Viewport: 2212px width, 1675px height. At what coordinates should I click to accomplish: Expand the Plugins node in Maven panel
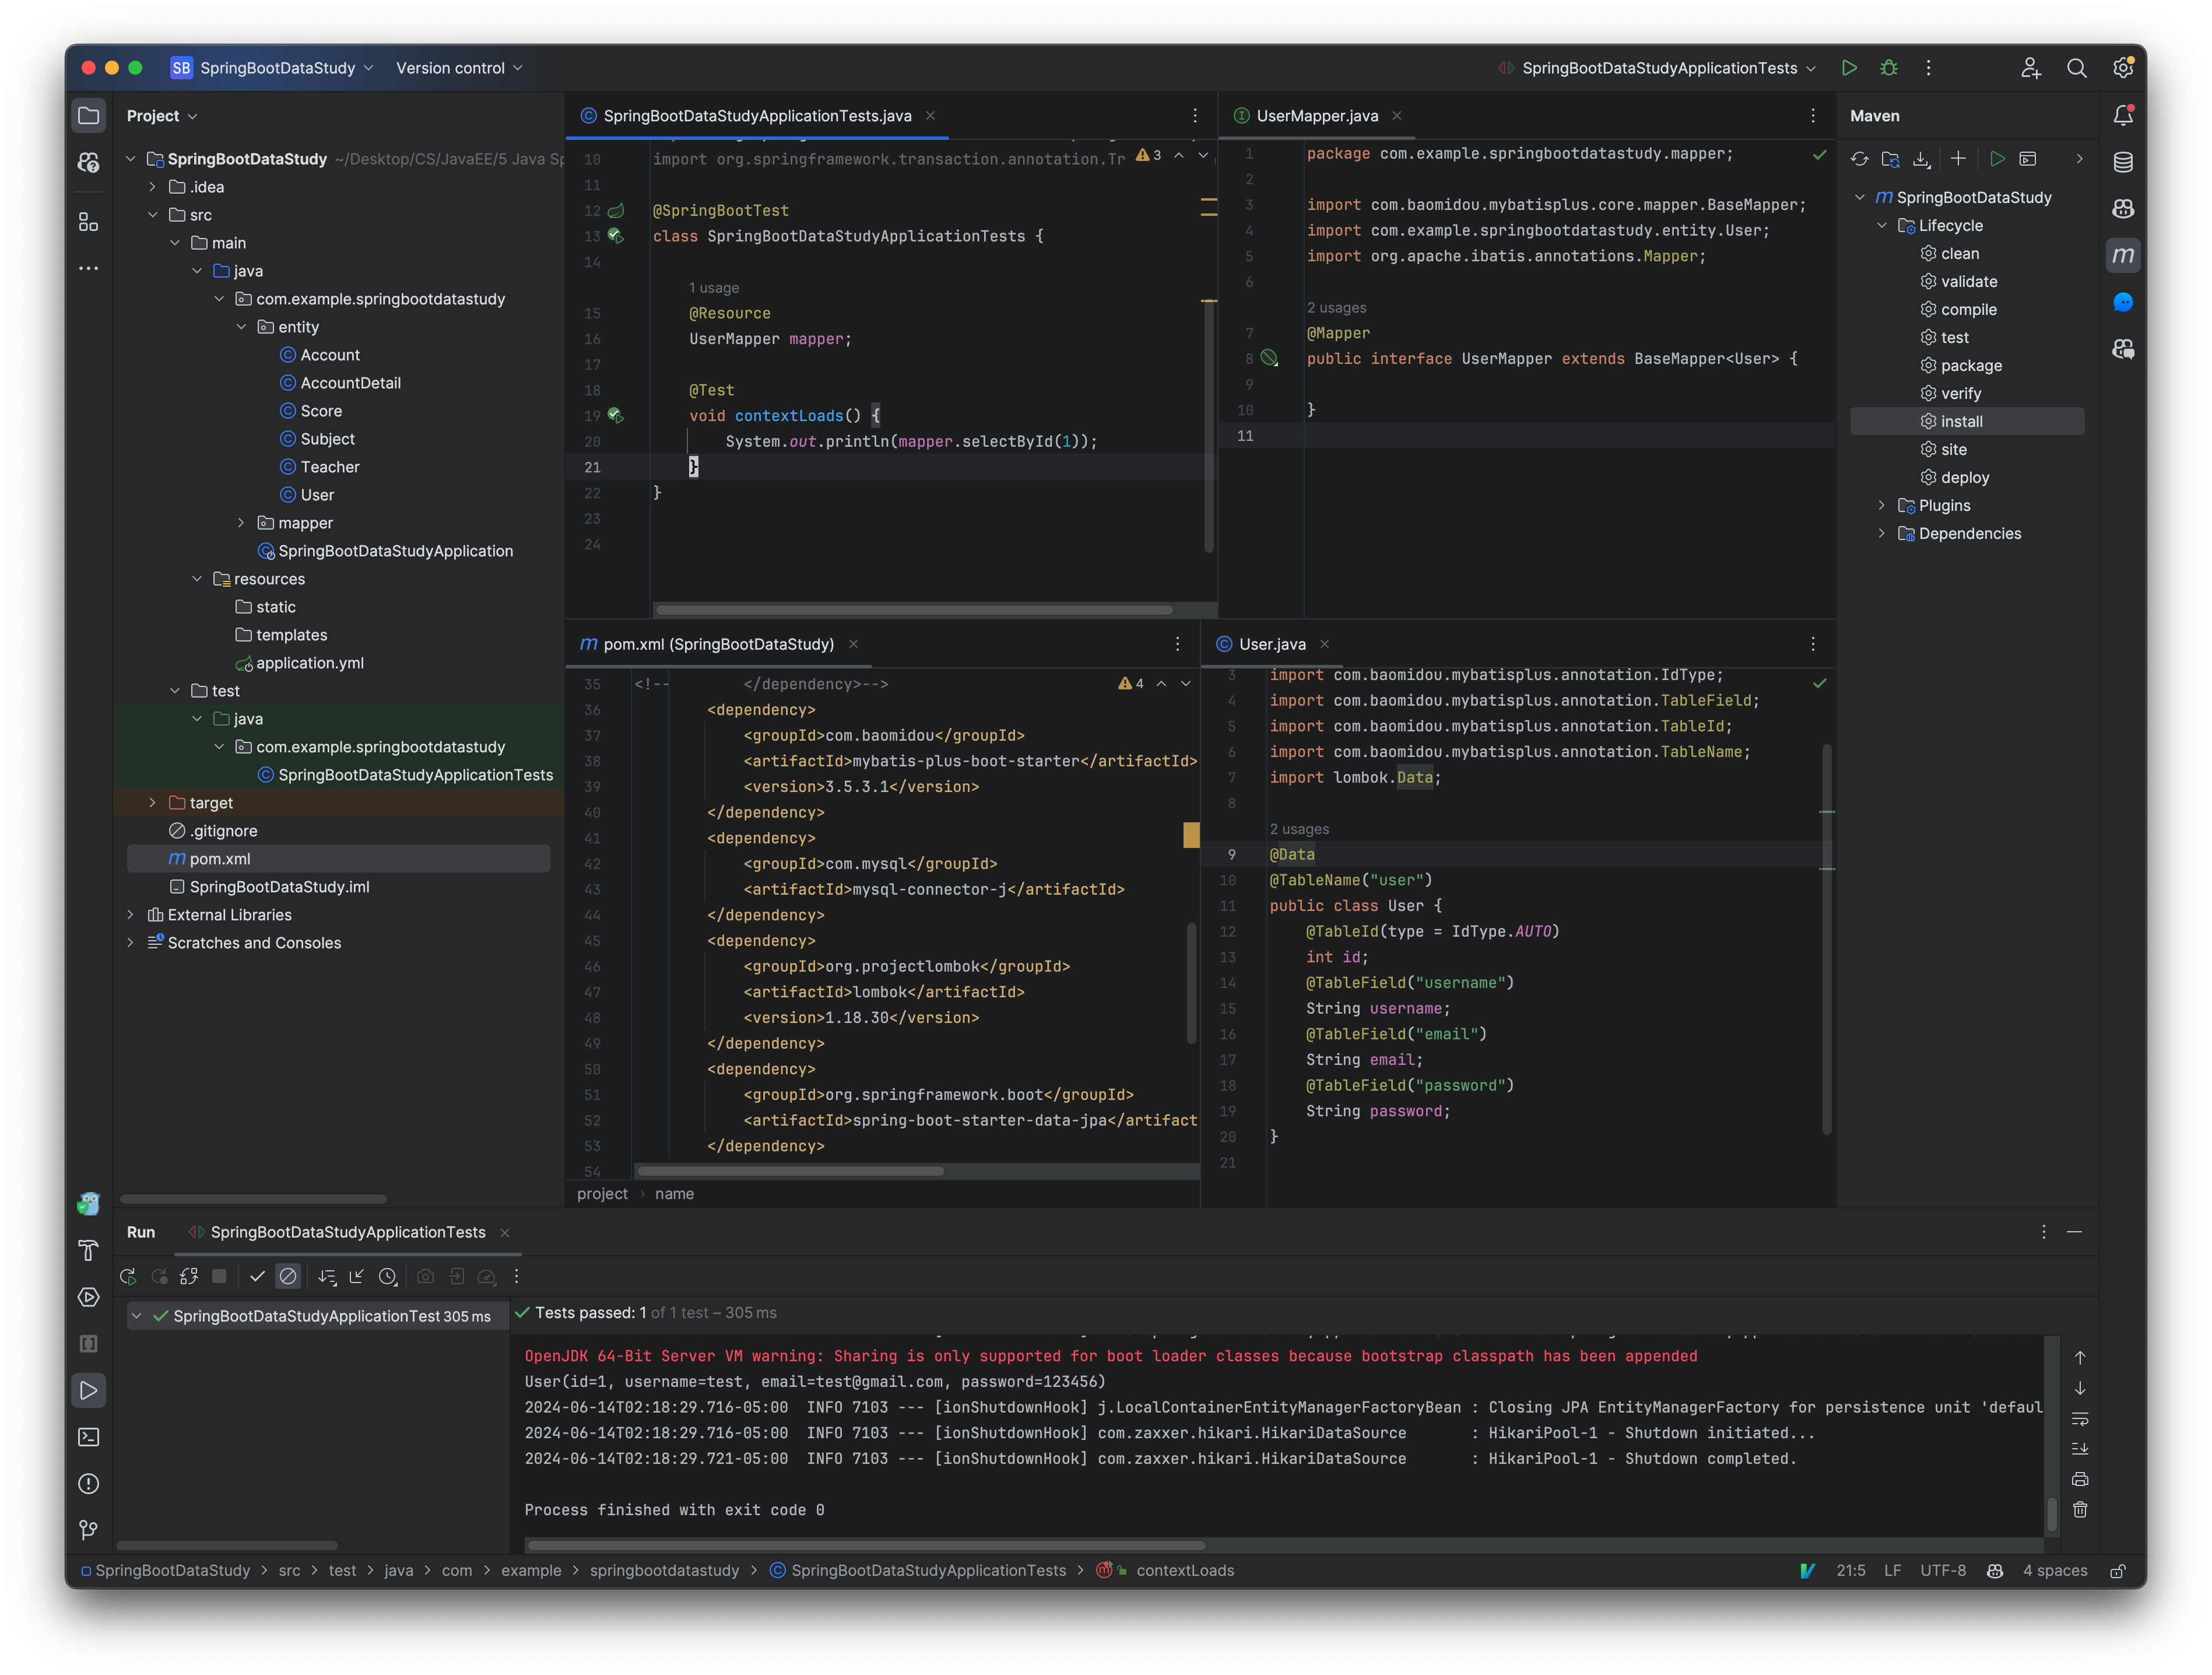pyautogui.click(x=1881, y=505)
